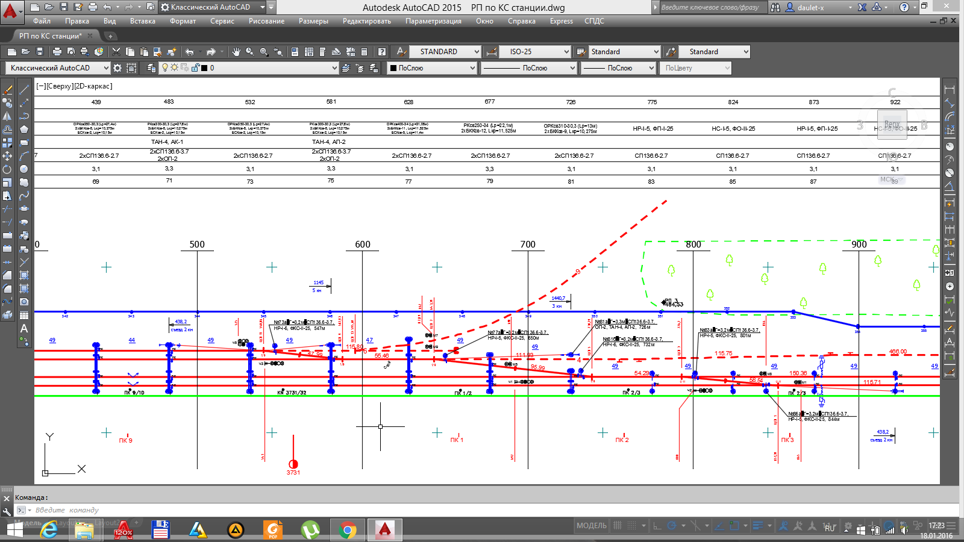Click the [Сверху] viewport view control
The width and height of the screenshot is (964, 542).
(x=60, y=86)
